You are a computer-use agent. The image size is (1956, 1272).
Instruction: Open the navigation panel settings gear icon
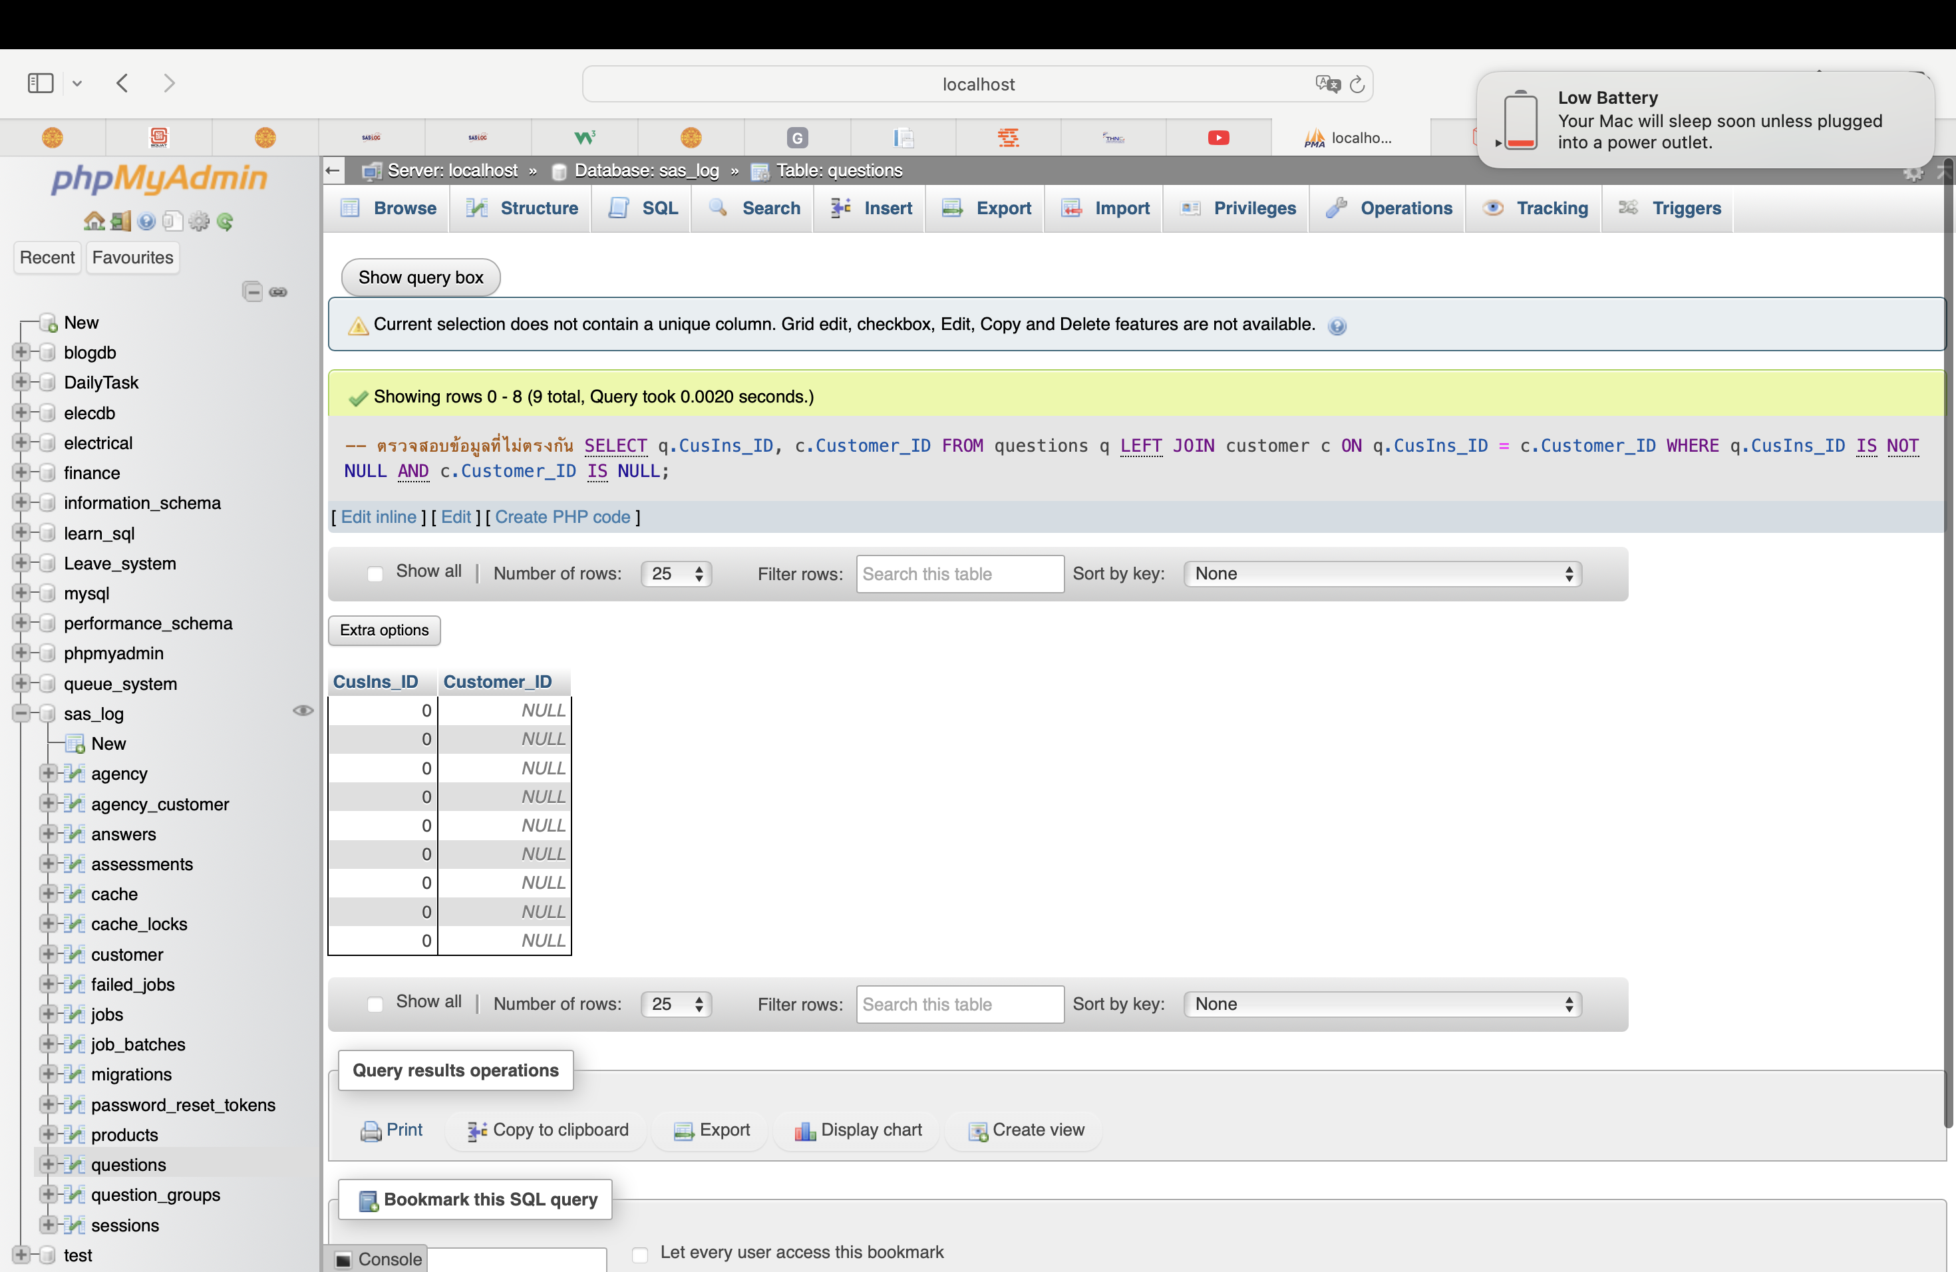click(x=198, y=221)
